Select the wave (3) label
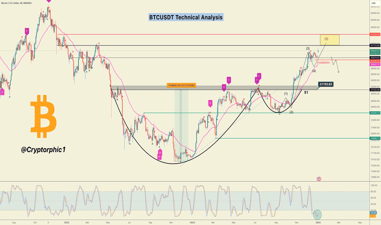The image size is (381, 225). [x=307, y=48]
